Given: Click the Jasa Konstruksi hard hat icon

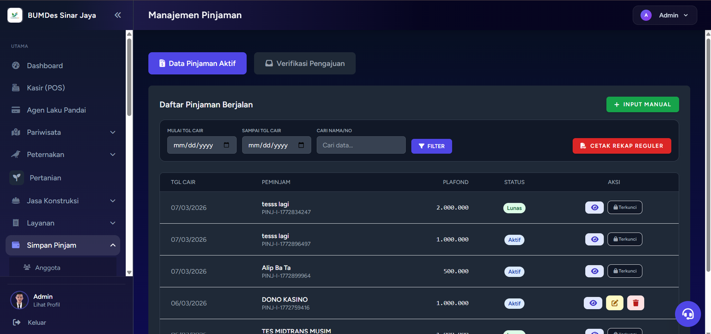Looking at the screenshot, I should [x=16, y=201].
